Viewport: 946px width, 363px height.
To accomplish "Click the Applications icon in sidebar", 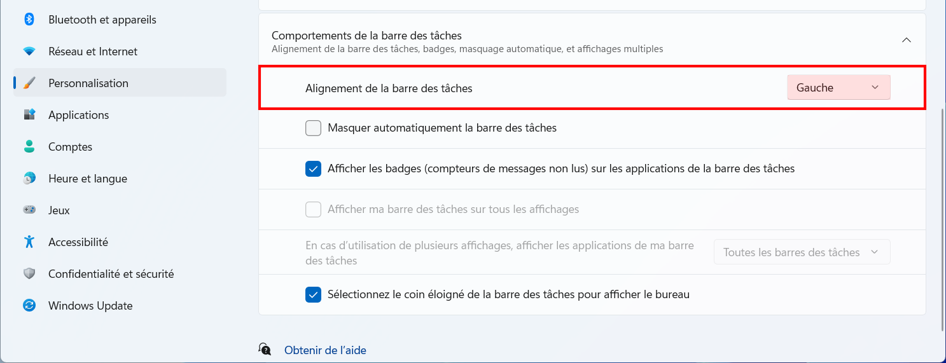I will point(29,115).
